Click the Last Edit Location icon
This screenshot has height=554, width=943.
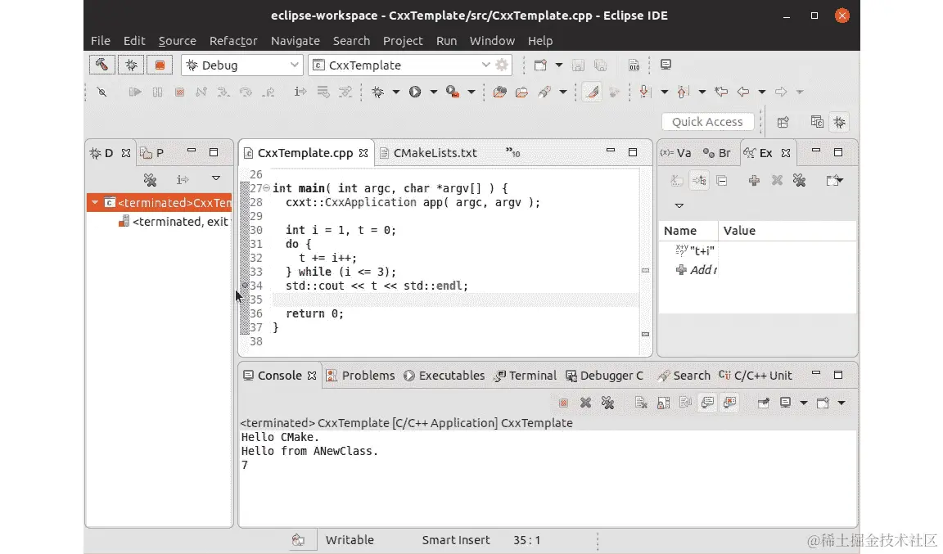tap(721, 92)
